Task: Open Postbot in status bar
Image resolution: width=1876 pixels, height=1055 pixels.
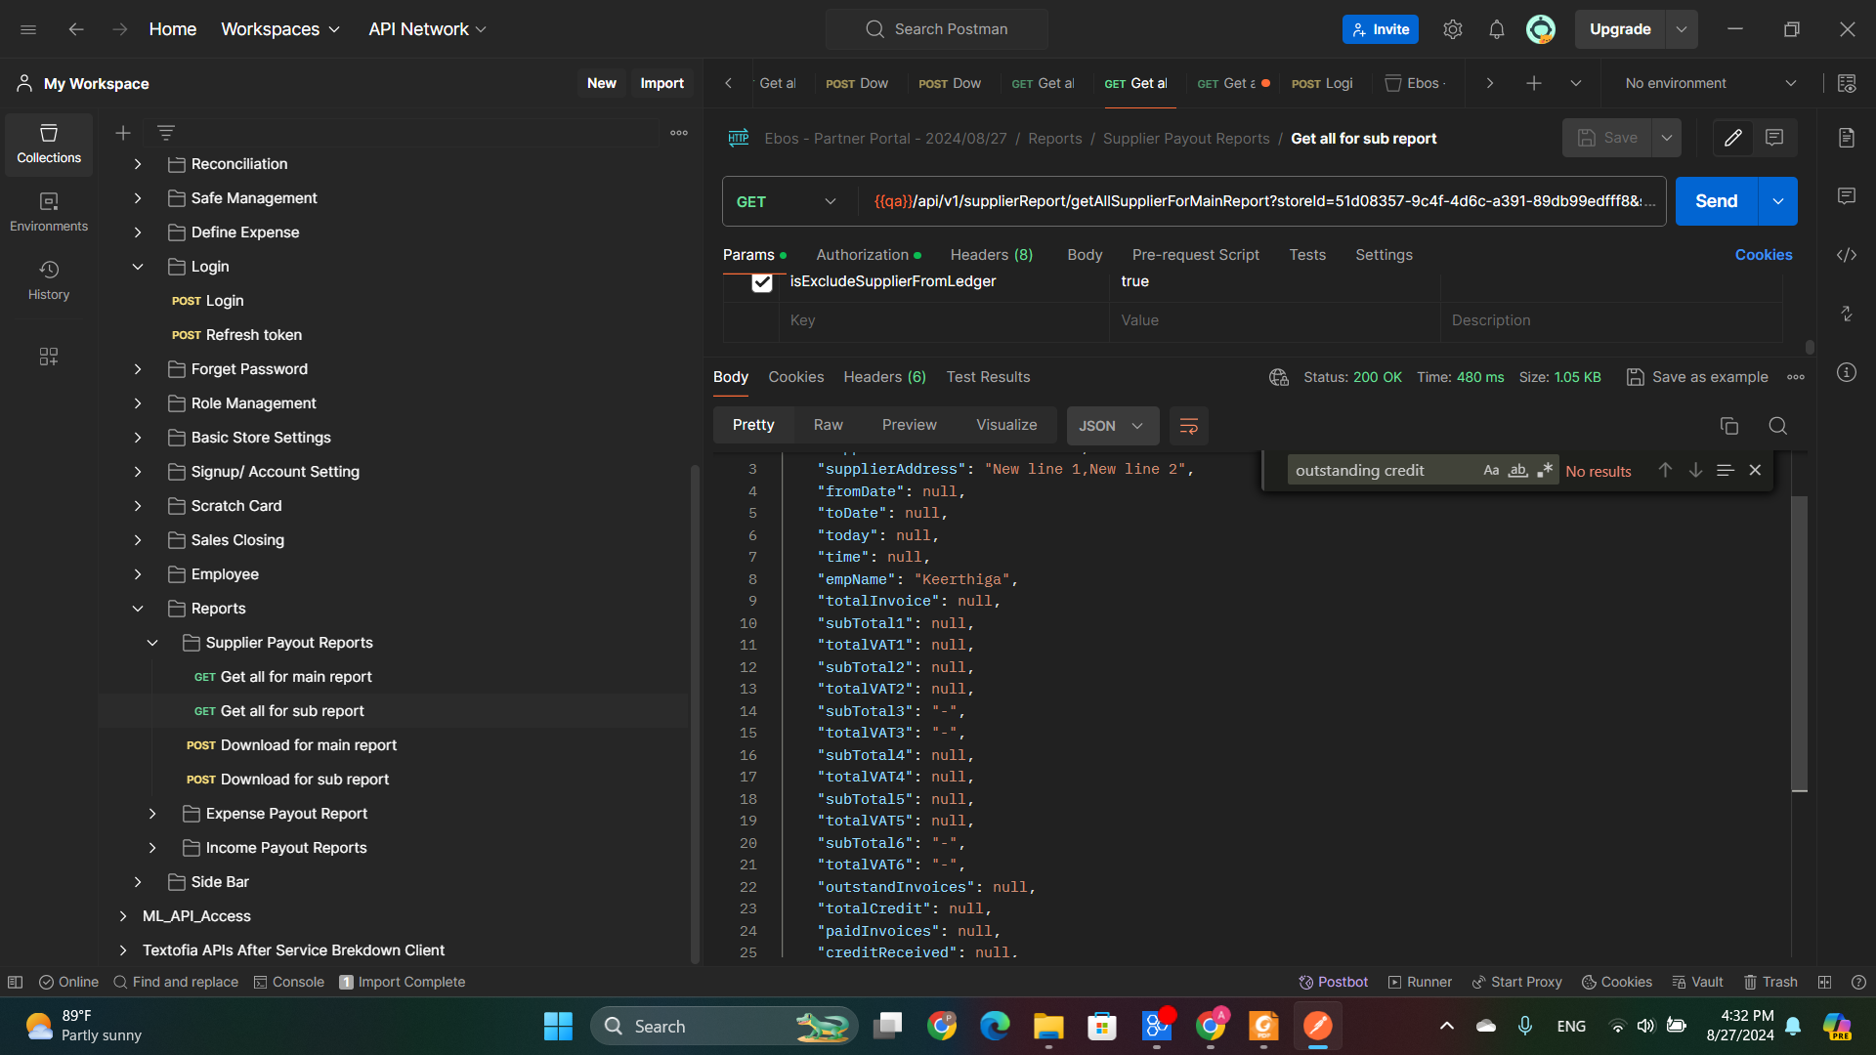Action: [1333, 982]
